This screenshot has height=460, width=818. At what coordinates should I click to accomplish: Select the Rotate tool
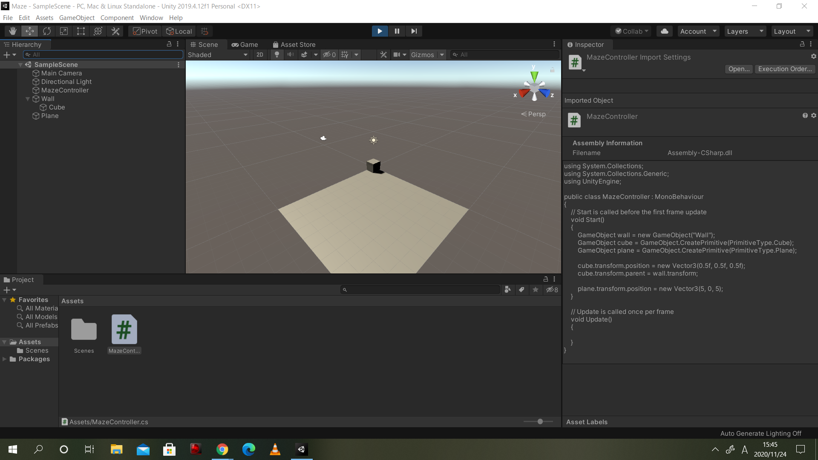pyautogui.click(x=46, y=31)
